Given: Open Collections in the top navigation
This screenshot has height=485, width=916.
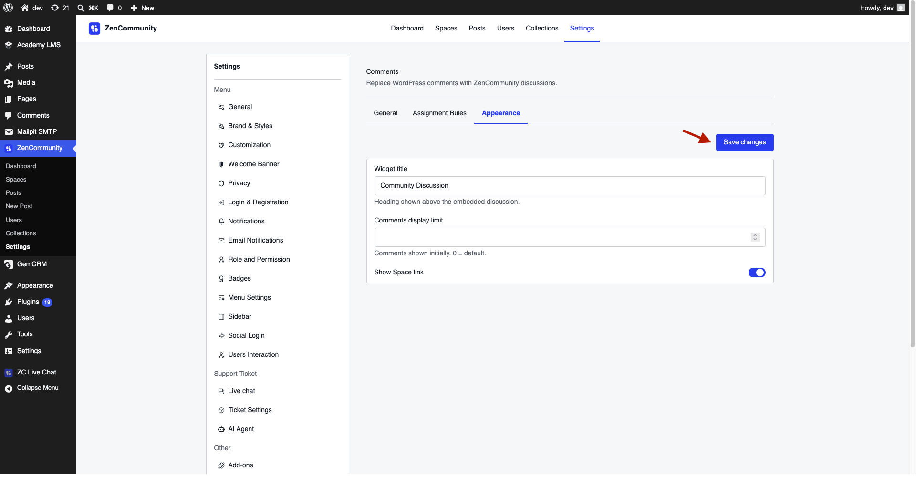Looking at the screenshot, I should pos(542,29).
